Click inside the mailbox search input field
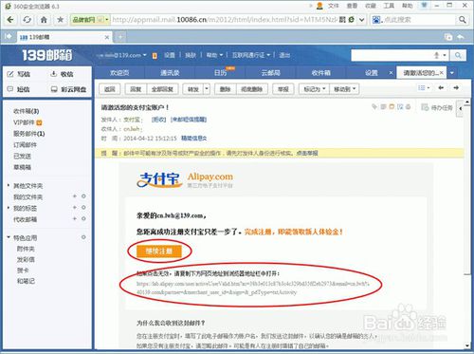The width and height of the screenshot is (474, 354). click(392, 55)
